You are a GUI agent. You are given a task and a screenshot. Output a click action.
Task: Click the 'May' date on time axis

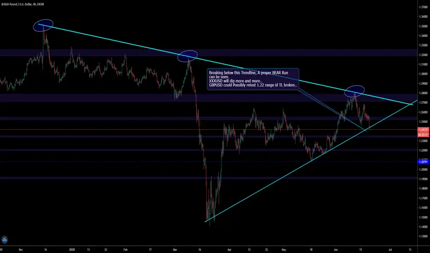pyautogui.click(x=284, y=249)
